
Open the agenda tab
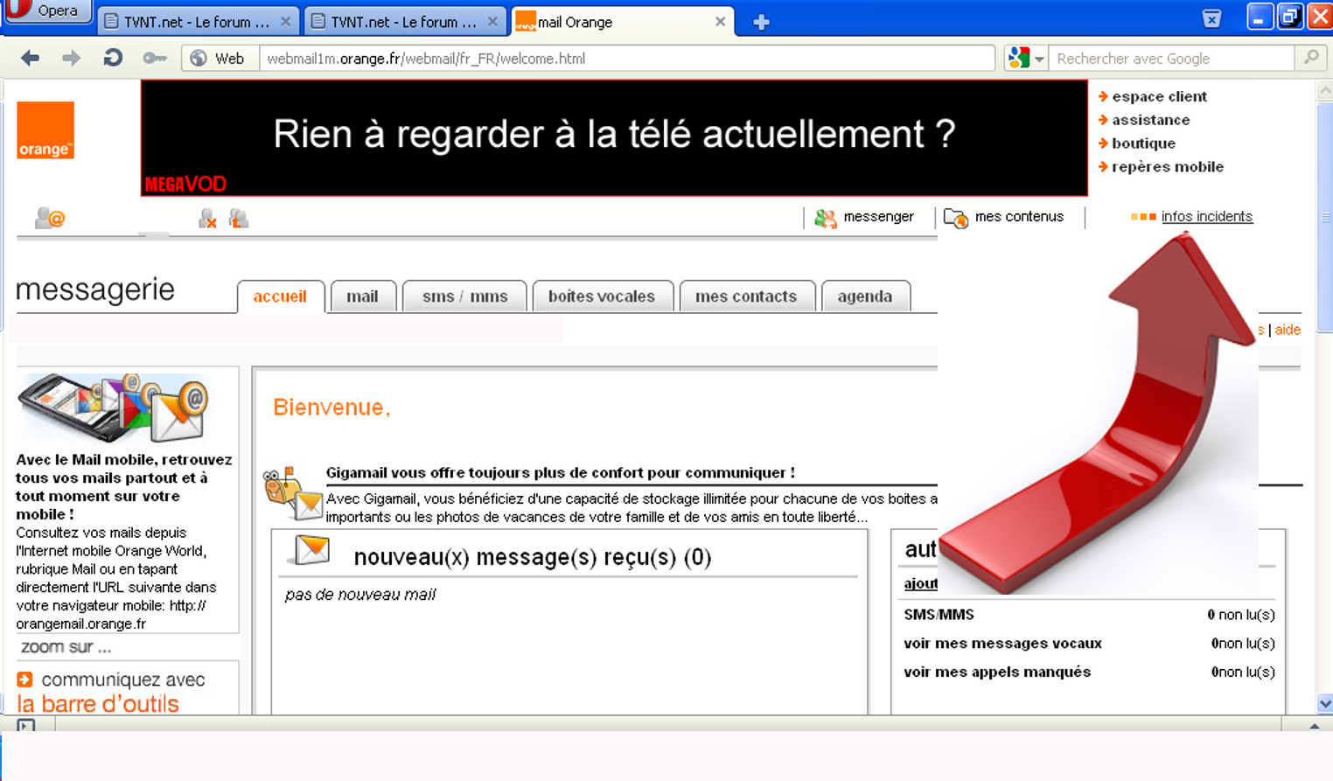[865, 296]
